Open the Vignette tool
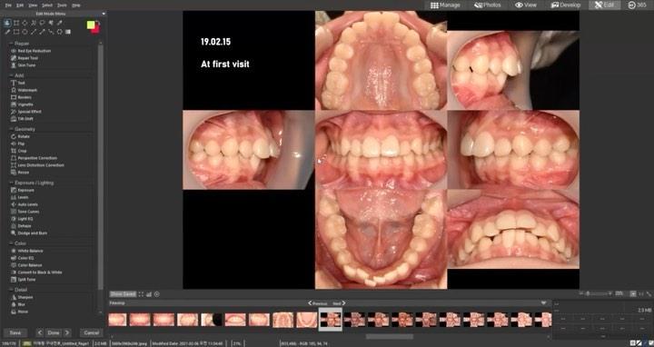 (x=22, y=104)
